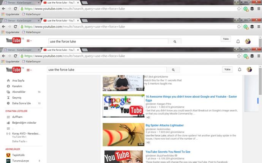
Task: Click the stacked layers extension icon in bottom toolbar
Action: tap(252, 56)
